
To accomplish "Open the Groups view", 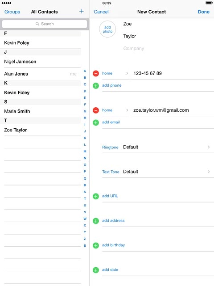I will tap(12, 12).
